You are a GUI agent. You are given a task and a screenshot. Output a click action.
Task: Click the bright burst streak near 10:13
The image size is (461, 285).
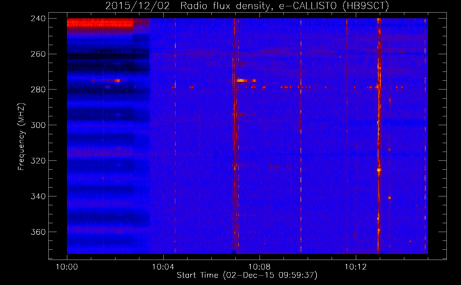[x=379, y=136]
